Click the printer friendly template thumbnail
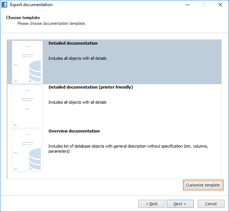The height and width of the screenshot is (212, 229). pos(27,106)
